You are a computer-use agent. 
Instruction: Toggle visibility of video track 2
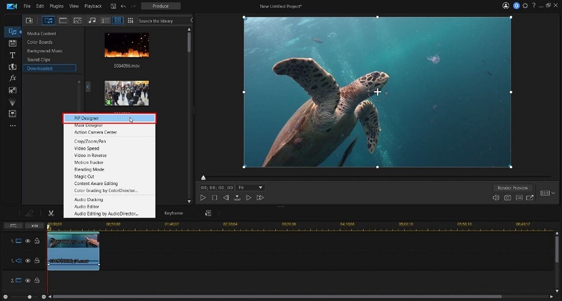[x=28, y=280]
